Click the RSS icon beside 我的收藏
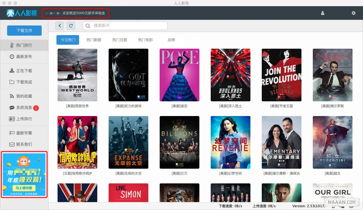 point(12,96)
